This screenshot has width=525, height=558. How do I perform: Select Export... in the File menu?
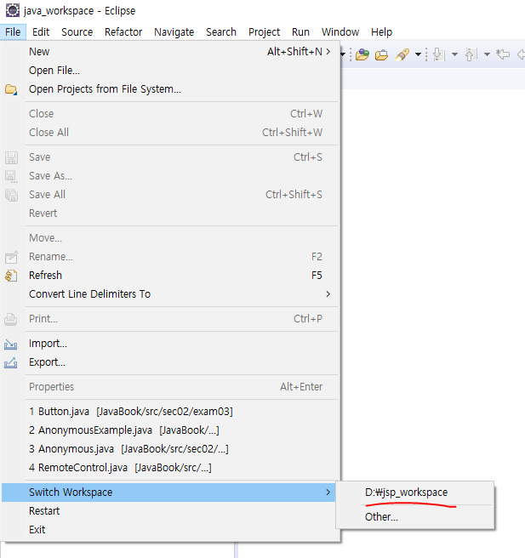[170, 362]
